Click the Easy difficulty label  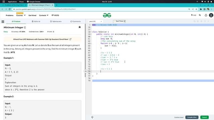coord(6,32)
